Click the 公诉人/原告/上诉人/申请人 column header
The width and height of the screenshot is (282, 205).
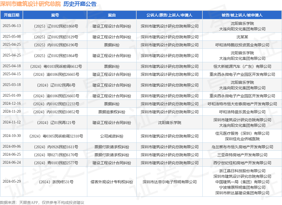pos(169,15)
